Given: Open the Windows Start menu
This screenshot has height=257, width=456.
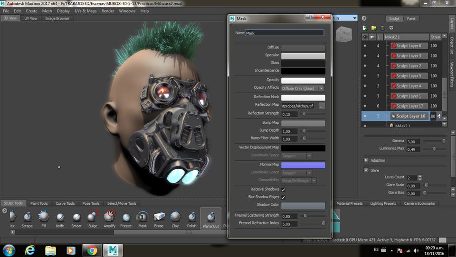Looking at the screenshot, I should [9, 250].
